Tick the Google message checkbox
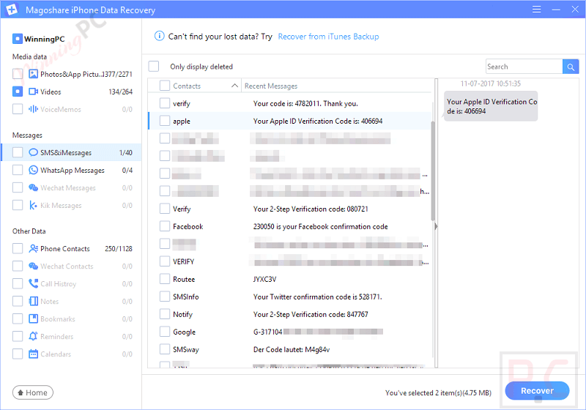The image size is (586, 410). (165, 332)
